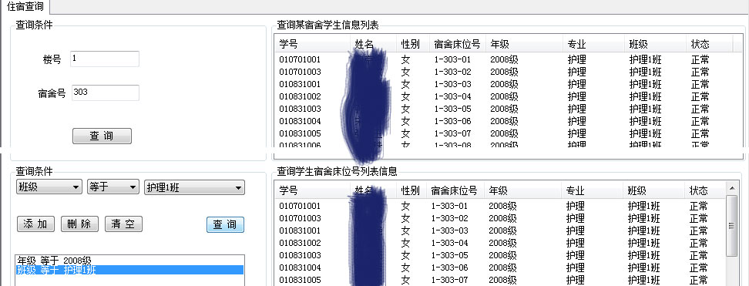
Task: Click bed 1-303-02 in 查询学生宿舍床位号列表信息
Action: 449,218
